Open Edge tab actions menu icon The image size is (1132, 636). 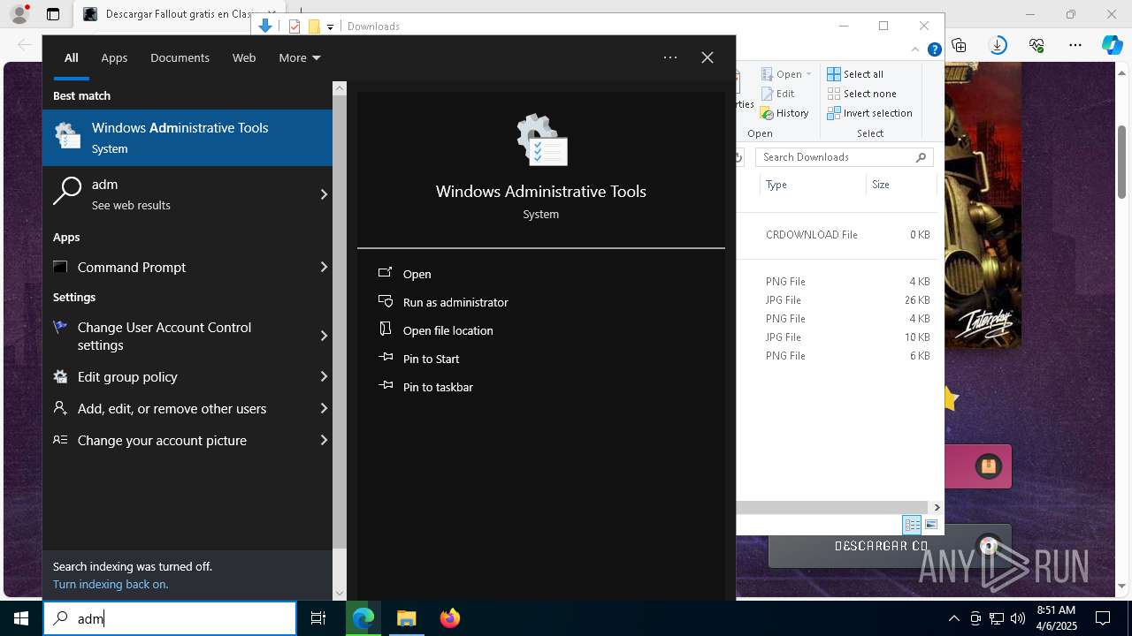click(x=53, y=14)
